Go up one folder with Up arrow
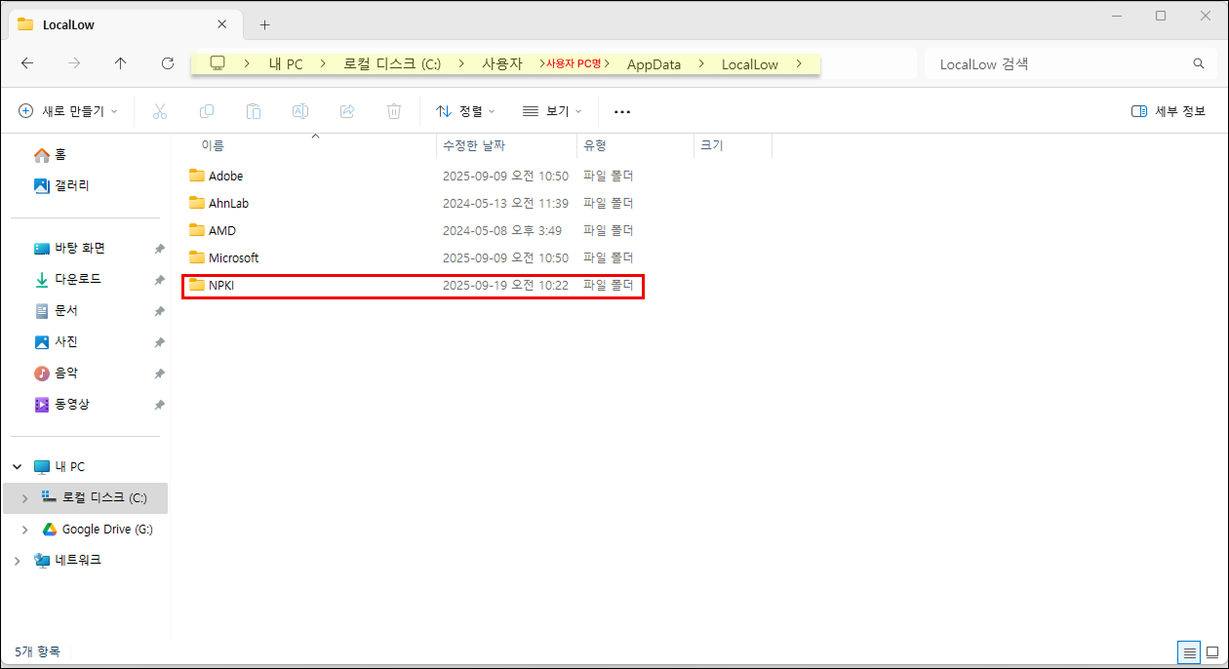 click(x=121, y=63)
